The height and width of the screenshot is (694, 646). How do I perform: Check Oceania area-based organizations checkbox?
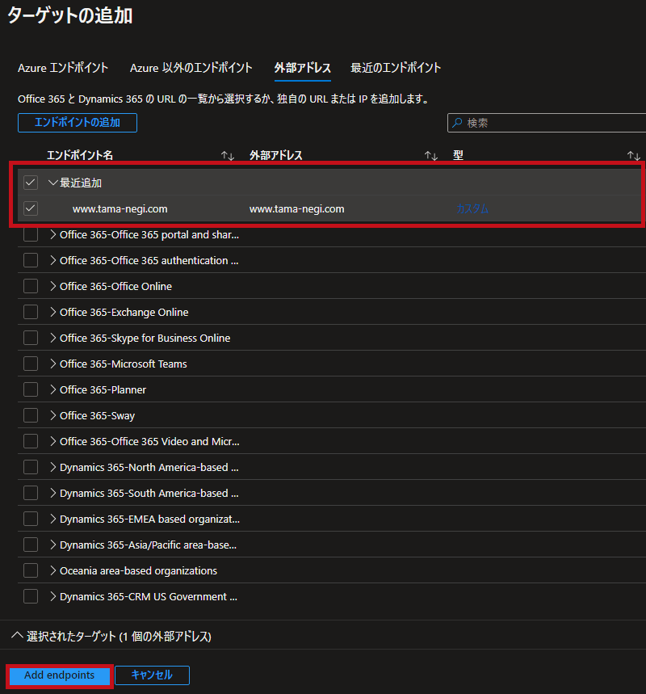(31, 570)
